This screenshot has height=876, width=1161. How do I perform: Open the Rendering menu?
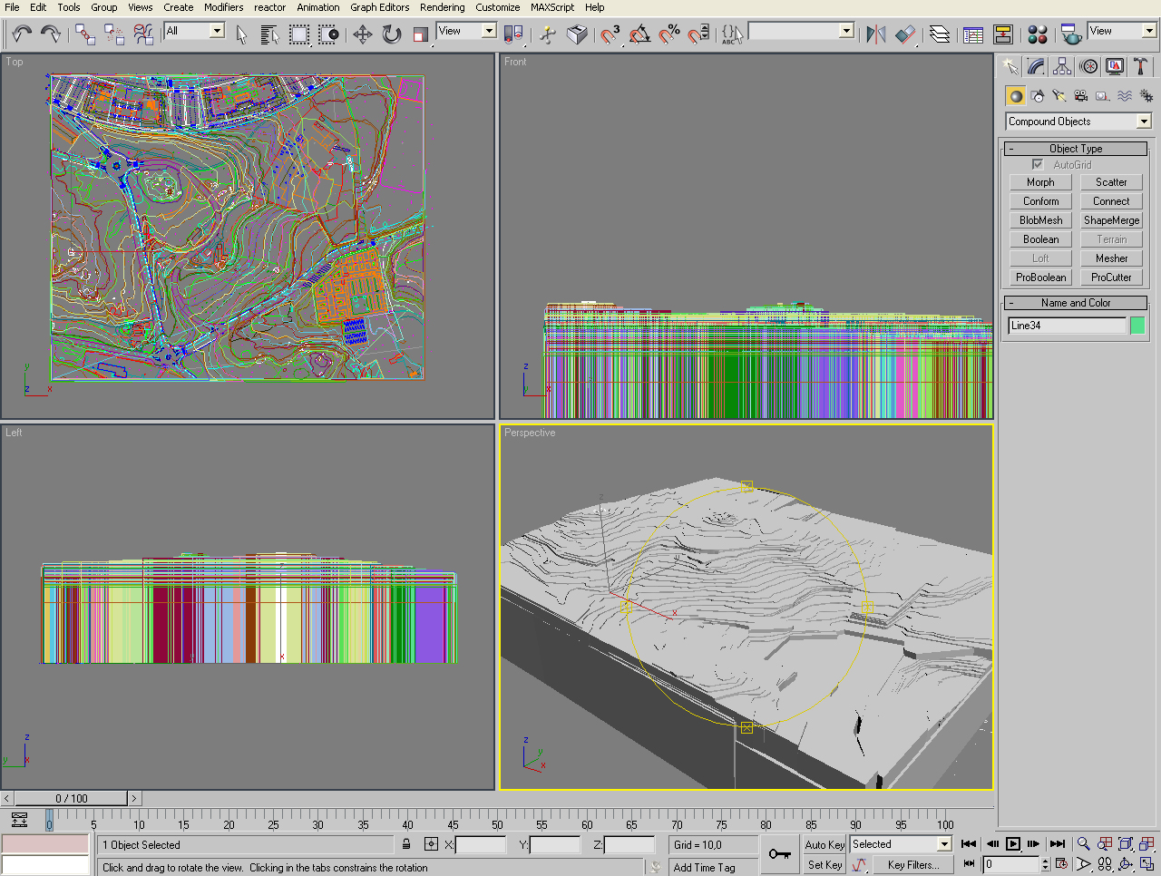point(442,7)
